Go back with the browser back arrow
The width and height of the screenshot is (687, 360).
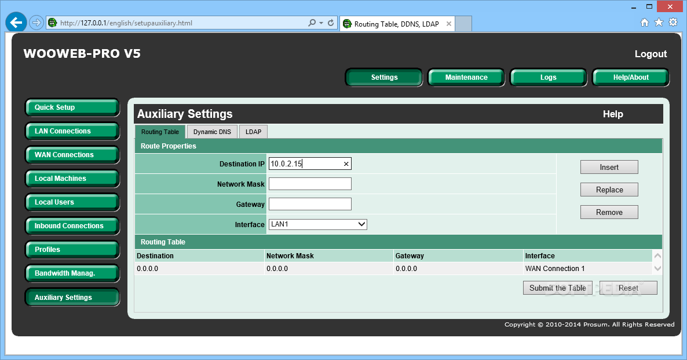pos(16,23)
